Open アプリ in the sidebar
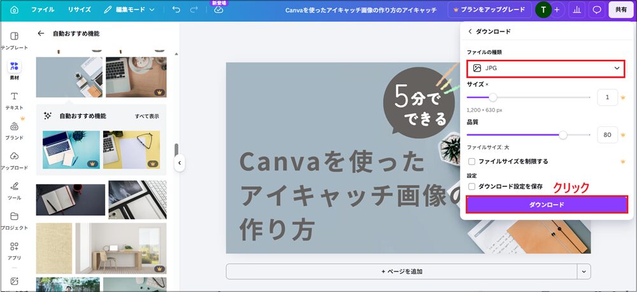The height and width of the screenshot is (292, 637). 14,251
